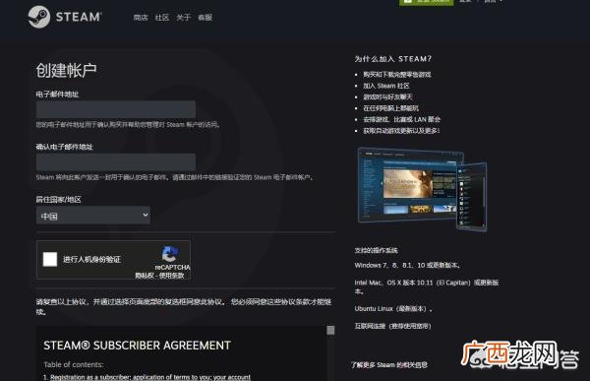Click the Steam client preview image
This screenshot has width=590, height=381.
pyautogui.click(x=422, y=189)
